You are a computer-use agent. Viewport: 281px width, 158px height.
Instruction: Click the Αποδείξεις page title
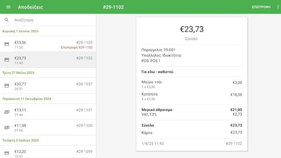pos(31,7)
